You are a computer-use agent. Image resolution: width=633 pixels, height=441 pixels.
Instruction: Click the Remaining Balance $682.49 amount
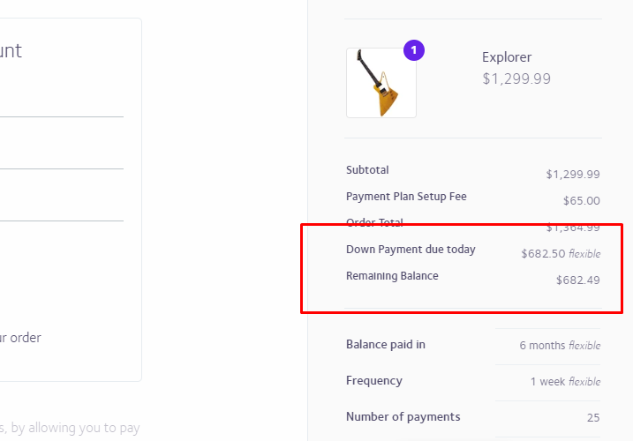point(577,280)
